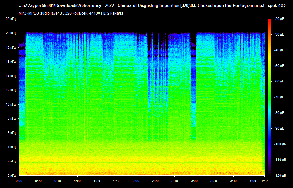Click the 3:40 time axis label

pos(233,181)
